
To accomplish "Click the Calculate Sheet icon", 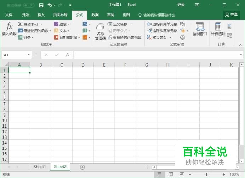I will pos(229,36).
